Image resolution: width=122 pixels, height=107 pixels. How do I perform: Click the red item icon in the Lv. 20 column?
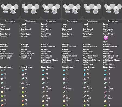(23, 101)
